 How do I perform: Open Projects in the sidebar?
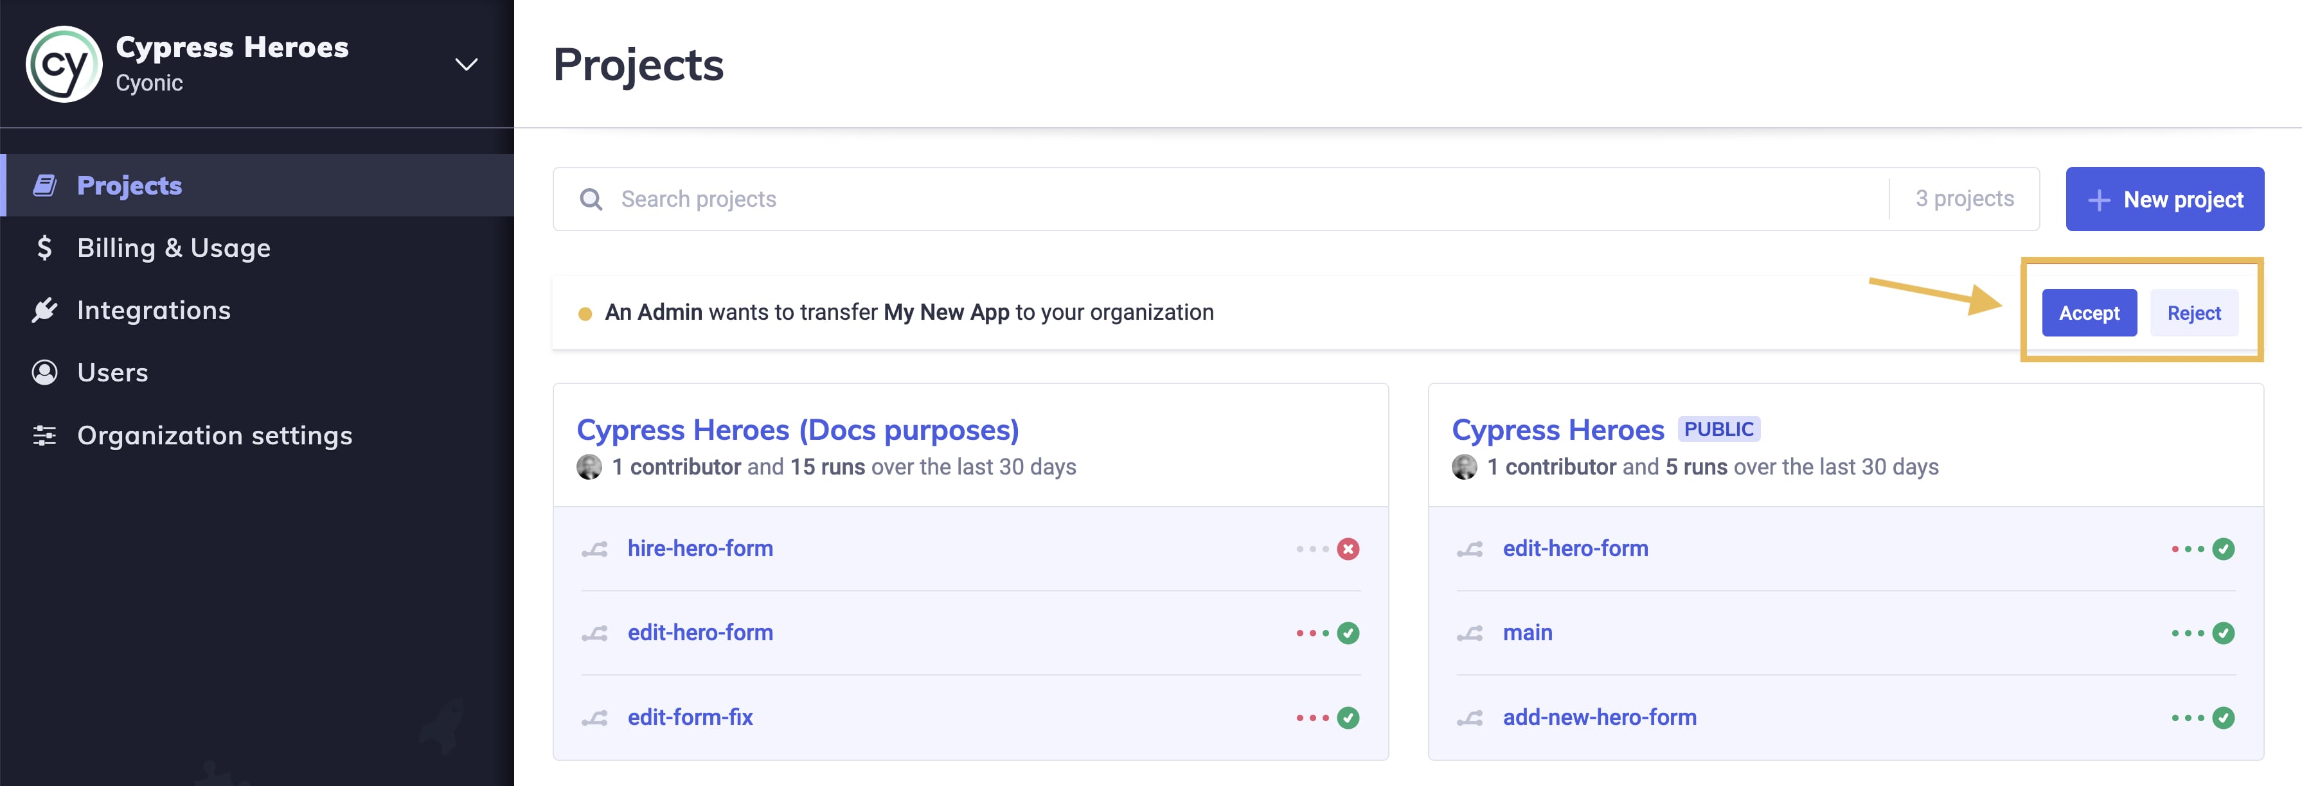[129, 186]
